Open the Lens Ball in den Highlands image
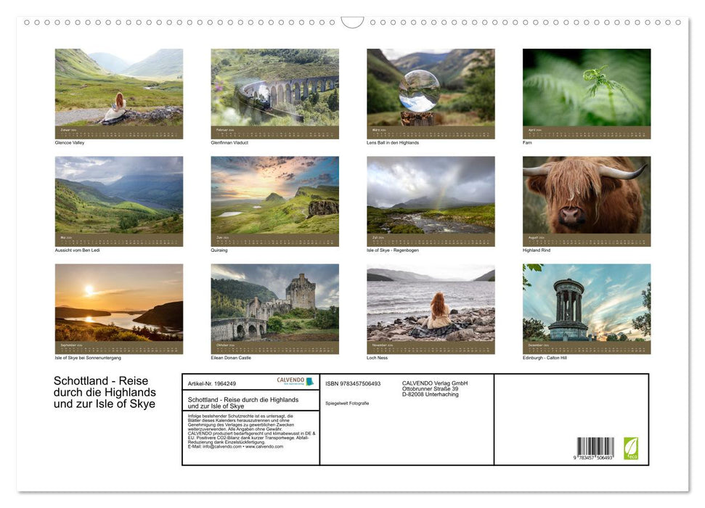 431,93
